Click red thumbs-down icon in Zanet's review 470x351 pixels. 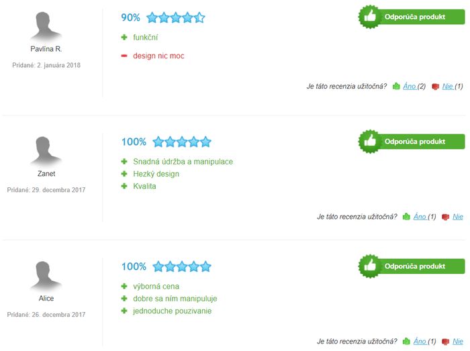pos(445,217)
